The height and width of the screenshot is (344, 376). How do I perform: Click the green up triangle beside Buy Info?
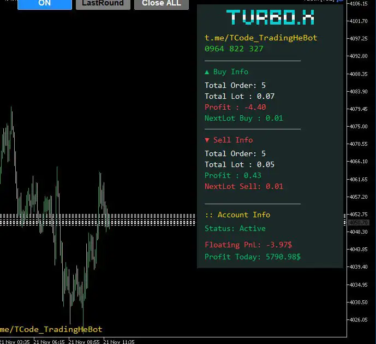point(207,72)
